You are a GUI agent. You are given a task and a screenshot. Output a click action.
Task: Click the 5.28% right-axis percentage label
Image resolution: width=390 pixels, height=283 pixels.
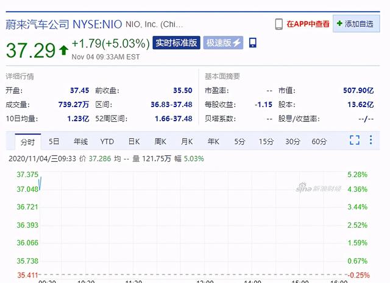(x=358, y=175)
